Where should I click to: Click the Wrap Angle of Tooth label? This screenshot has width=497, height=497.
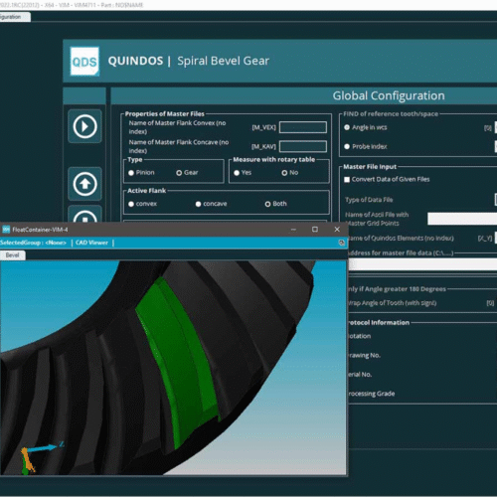[393, 303]
